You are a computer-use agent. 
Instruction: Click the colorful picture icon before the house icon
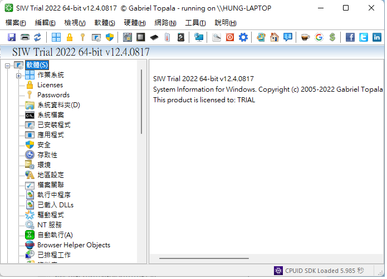click(x=261, y=37)
